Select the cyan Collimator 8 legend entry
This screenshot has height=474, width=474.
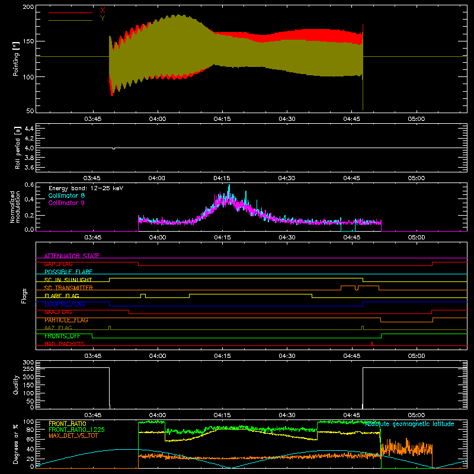pyautogui.click(x=66, y=196)
